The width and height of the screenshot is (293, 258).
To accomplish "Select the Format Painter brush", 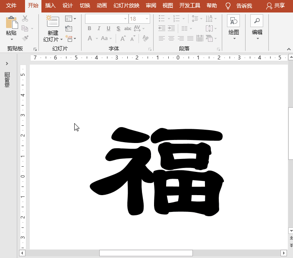I will [25, 38].
